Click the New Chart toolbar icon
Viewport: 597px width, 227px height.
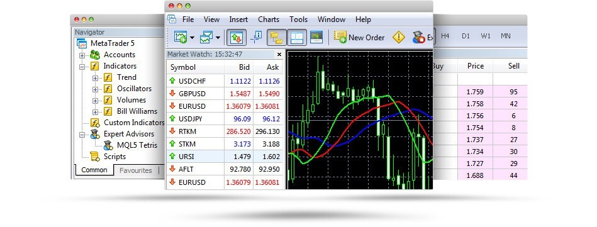pos(181,37)
